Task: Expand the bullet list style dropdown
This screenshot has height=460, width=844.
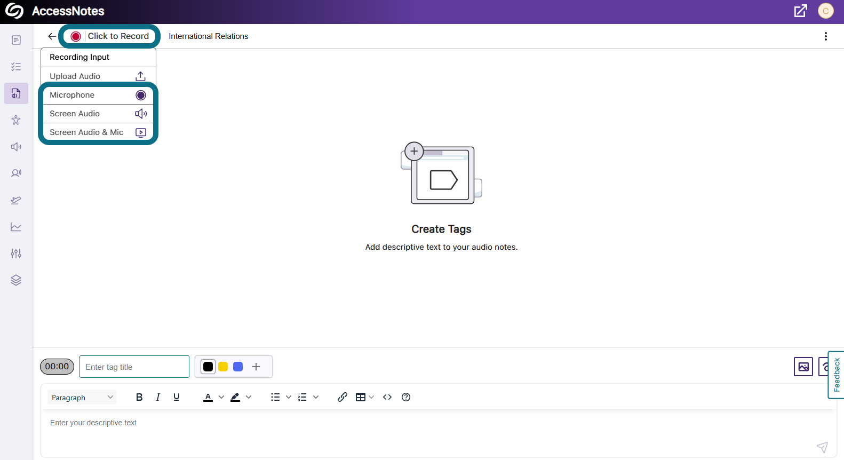Action: (289, 397)
